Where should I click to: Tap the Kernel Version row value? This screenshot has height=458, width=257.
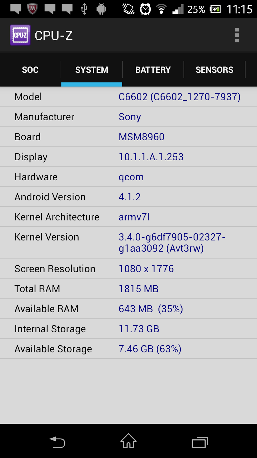(172, 242)
